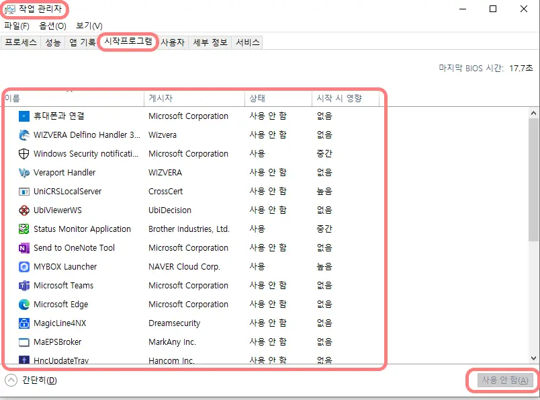Select the UbiViewerWS row name
This screenshot has height=400, width=540.
point(58,210)
